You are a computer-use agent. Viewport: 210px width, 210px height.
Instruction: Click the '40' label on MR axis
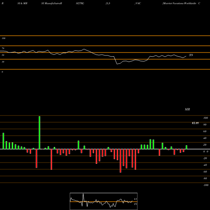(x=205, y=138)
